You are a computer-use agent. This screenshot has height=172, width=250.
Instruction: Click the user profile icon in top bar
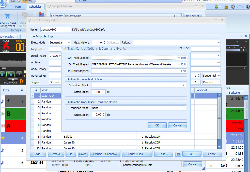[216, 7]
